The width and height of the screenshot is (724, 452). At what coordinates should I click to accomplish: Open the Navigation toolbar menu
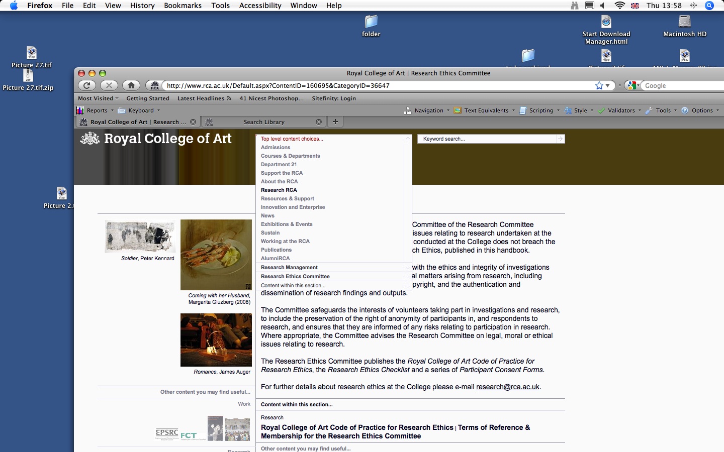pos(427,110)
